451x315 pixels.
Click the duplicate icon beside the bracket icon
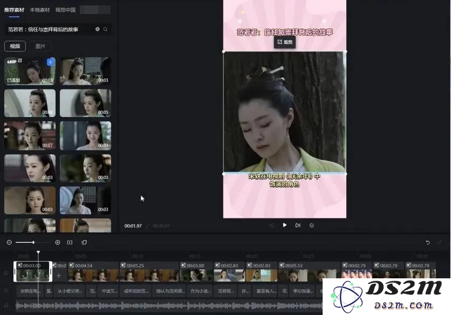click(x=84, y=243)
